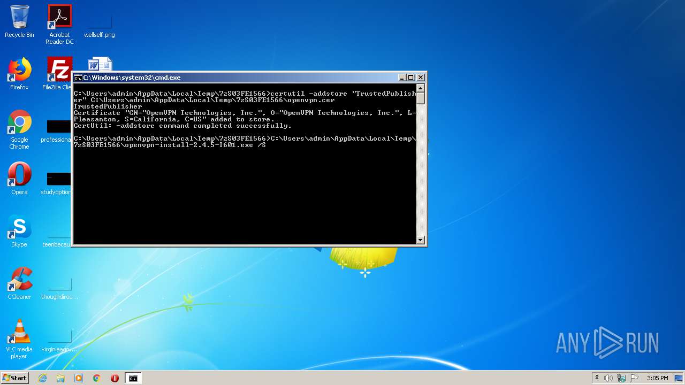This screenshot has height=385, width=685.
Task: Open the Firefox desktop shortcut
Action: click(x=19, y=74)
